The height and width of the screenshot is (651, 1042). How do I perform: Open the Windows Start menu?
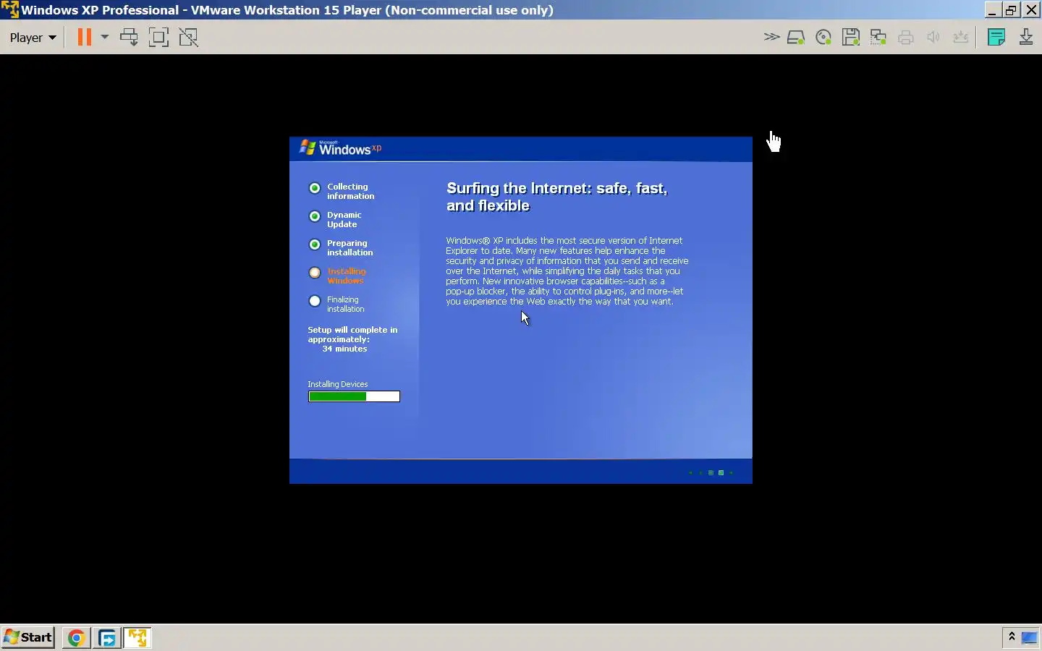28,637
